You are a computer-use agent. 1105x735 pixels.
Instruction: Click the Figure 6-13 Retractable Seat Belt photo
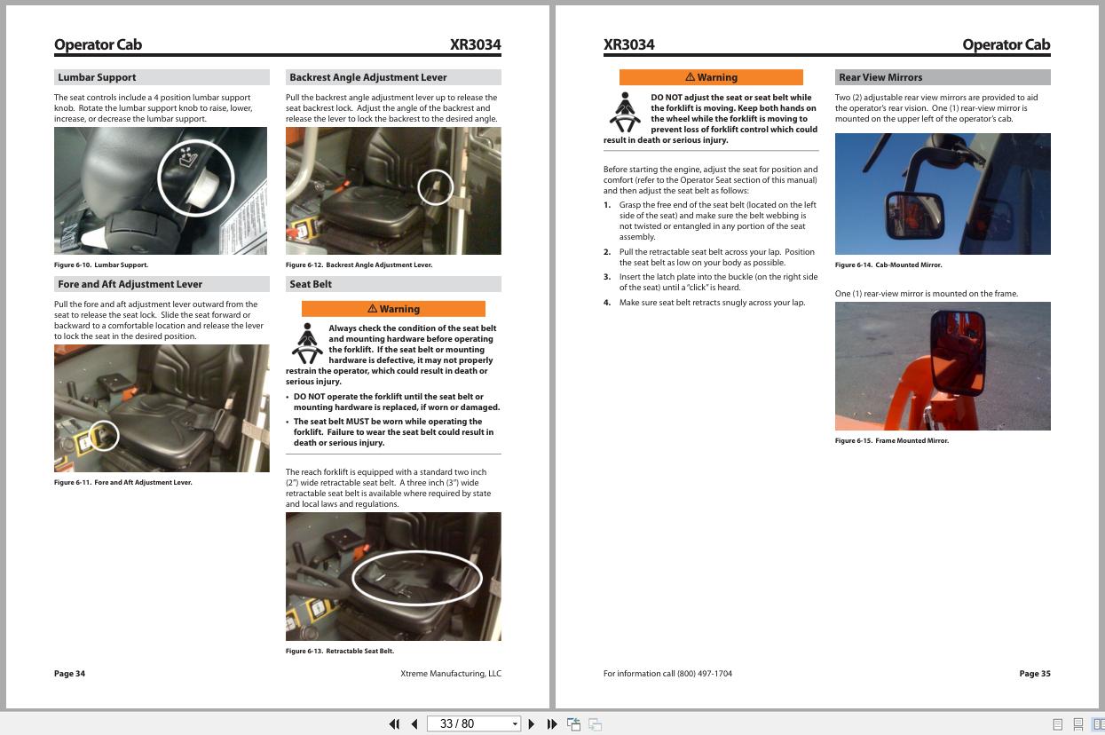click(x=393, y=575)
